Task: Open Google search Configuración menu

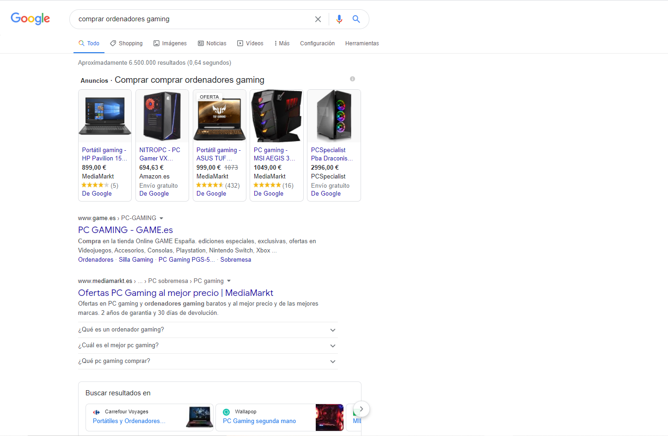Action: tap(317, 43)
